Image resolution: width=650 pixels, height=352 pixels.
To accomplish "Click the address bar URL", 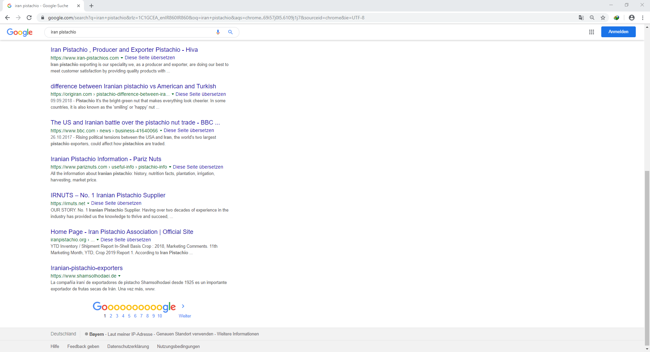I will 206,18.
